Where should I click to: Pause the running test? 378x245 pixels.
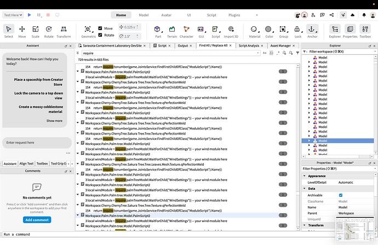[x=38, y=15]
